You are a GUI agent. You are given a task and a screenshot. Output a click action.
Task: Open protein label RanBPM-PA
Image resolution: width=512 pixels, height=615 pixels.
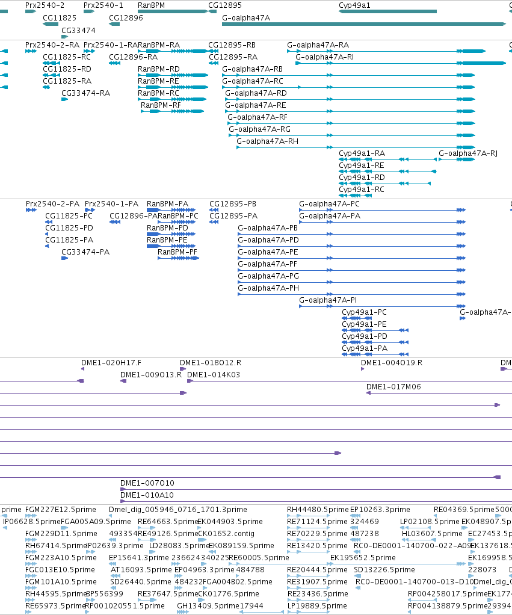pos(167,204)
